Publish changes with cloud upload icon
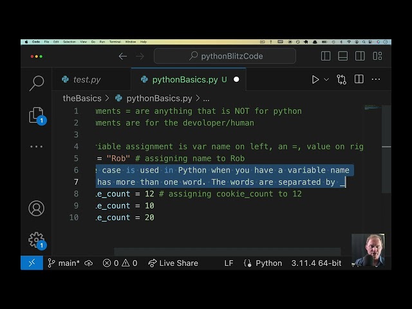The width and height of the screenshot is (412, 309). (x=89, y=263)
